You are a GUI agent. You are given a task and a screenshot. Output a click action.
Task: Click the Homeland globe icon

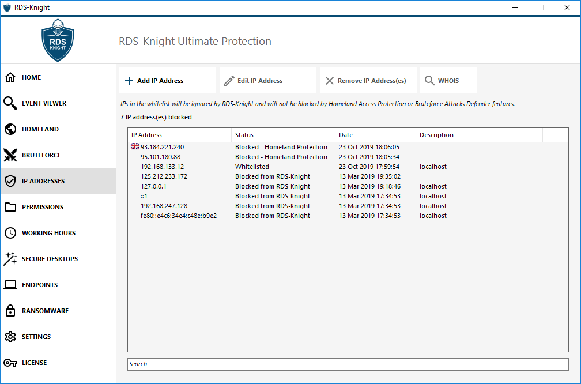point(10,129)
